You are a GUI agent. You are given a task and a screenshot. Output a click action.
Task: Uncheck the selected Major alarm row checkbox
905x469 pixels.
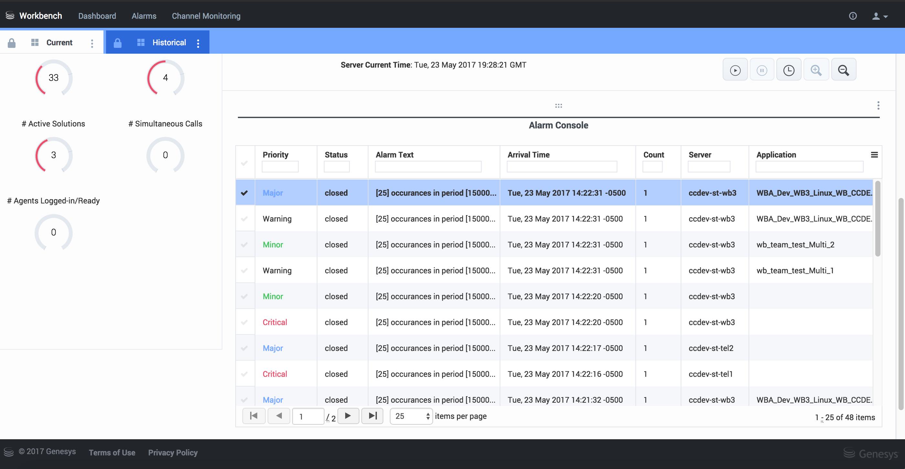[245, 193]
